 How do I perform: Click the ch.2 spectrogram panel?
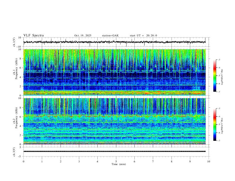pyautogui.click(x=115, y=121)
